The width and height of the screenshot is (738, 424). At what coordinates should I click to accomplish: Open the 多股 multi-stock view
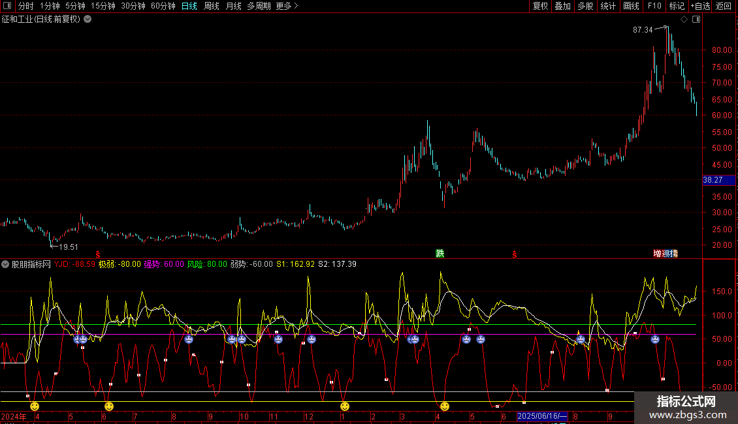pyautogui.click(x=585, y=6)
